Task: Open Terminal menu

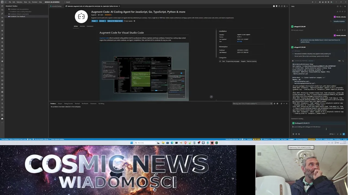Action: (35, 2)
